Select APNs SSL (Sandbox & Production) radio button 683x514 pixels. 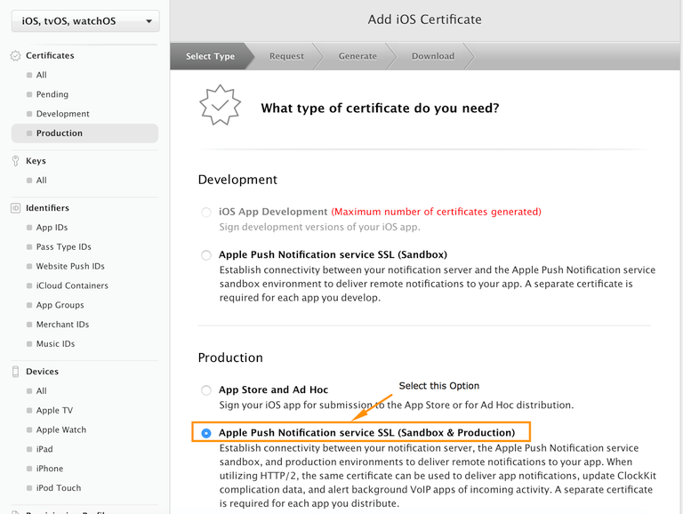click(206, 433)
